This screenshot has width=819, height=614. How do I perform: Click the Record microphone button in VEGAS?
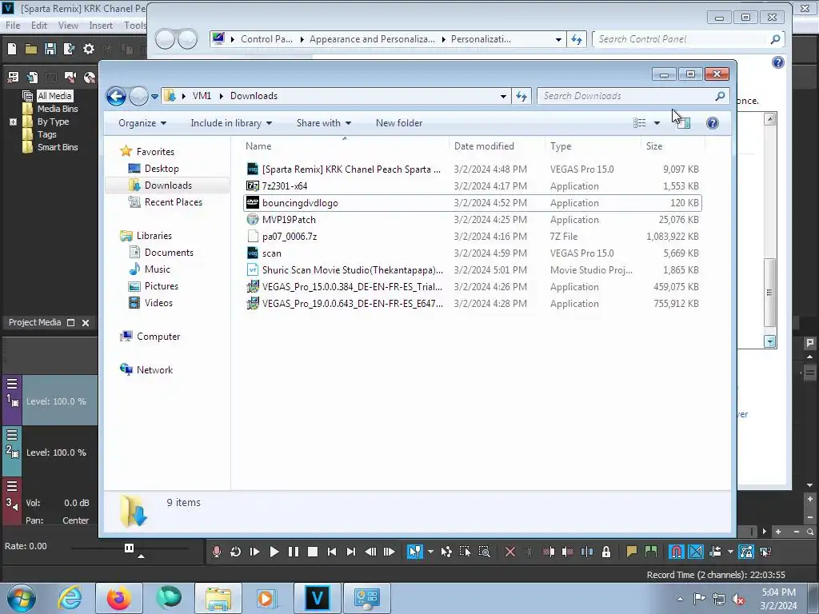(x=216, y=552)
